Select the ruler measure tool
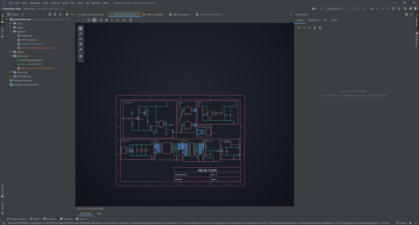The width and height of the screenshot is (419, 225). tap(81, 50)
